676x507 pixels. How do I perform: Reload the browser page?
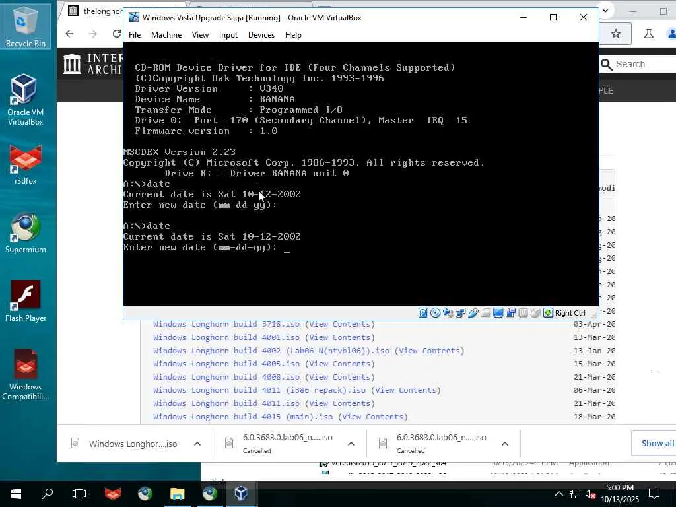coord(116,34)
